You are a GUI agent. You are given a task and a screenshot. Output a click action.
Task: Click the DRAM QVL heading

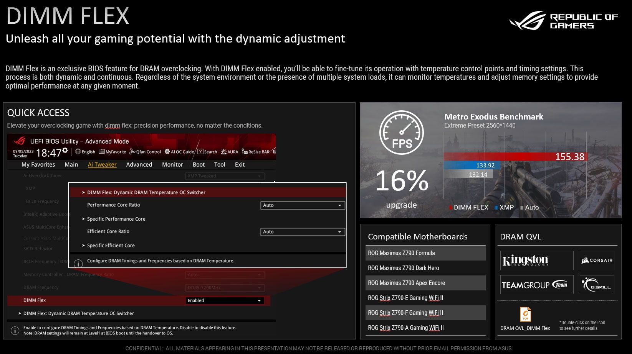521,237
